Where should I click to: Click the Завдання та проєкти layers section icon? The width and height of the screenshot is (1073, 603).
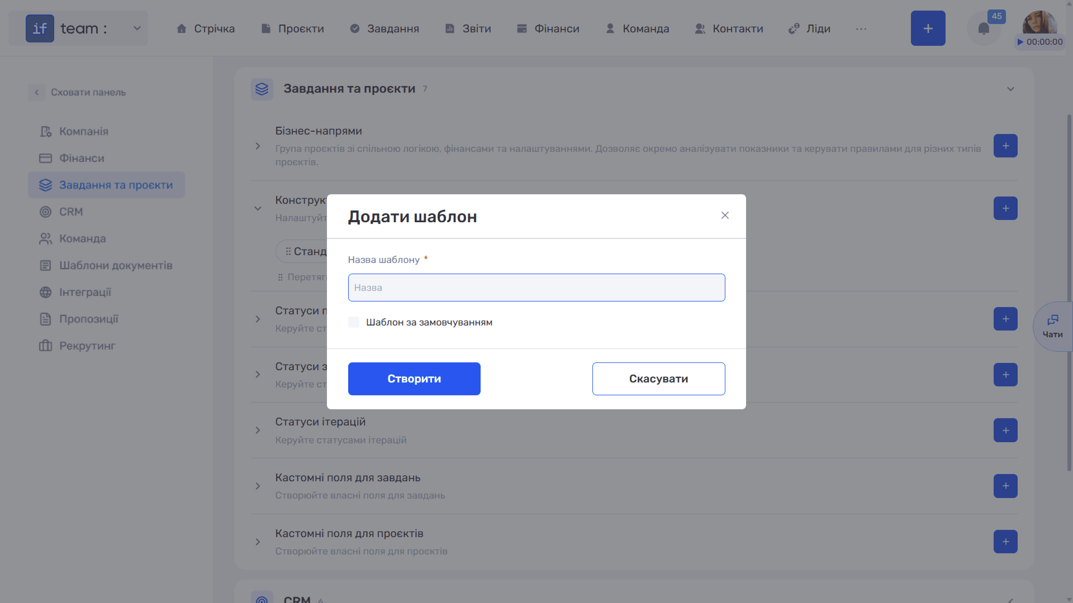pyautogui.click(x=262, y=89)
